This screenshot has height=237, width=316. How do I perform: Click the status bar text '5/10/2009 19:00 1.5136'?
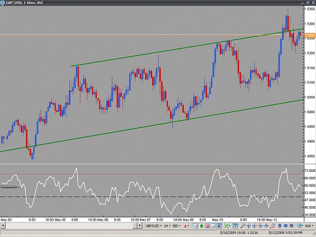point(239,233)
